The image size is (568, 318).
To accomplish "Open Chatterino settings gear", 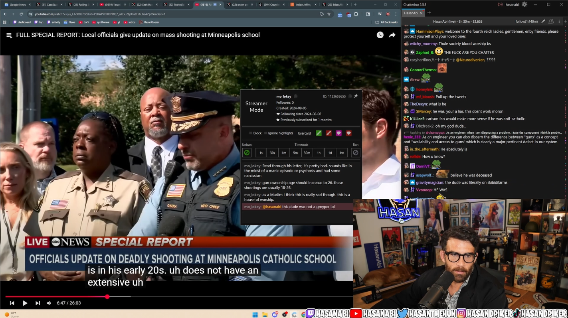I will (524, 4).
